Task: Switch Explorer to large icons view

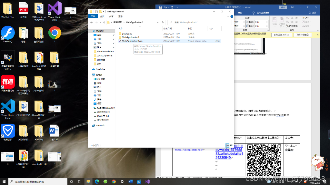Action: [231, 145]
